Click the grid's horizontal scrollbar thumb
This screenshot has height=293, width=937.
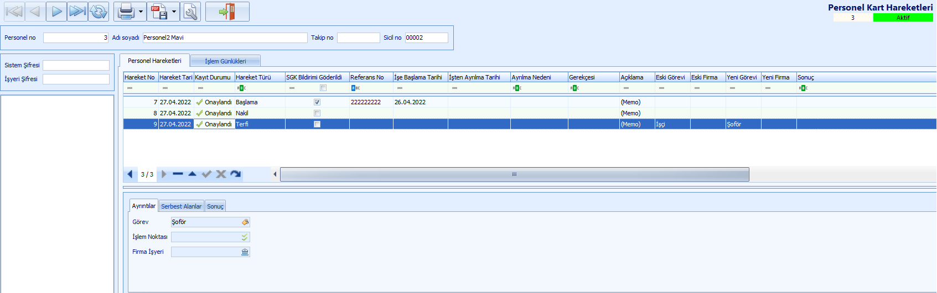[x=514, y=174]
